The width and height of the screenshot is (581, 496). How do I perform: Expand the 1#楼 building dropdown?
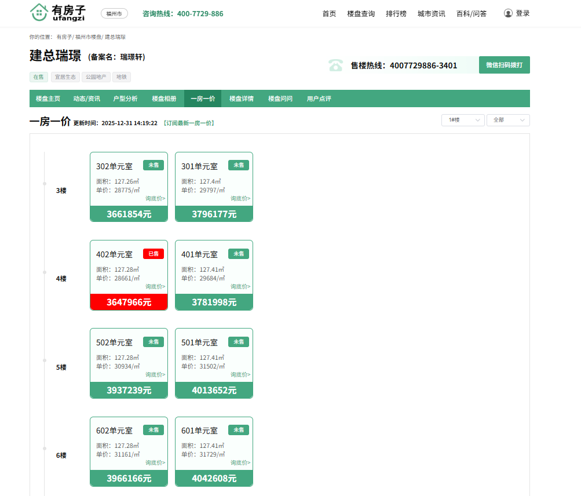[462, 120]
